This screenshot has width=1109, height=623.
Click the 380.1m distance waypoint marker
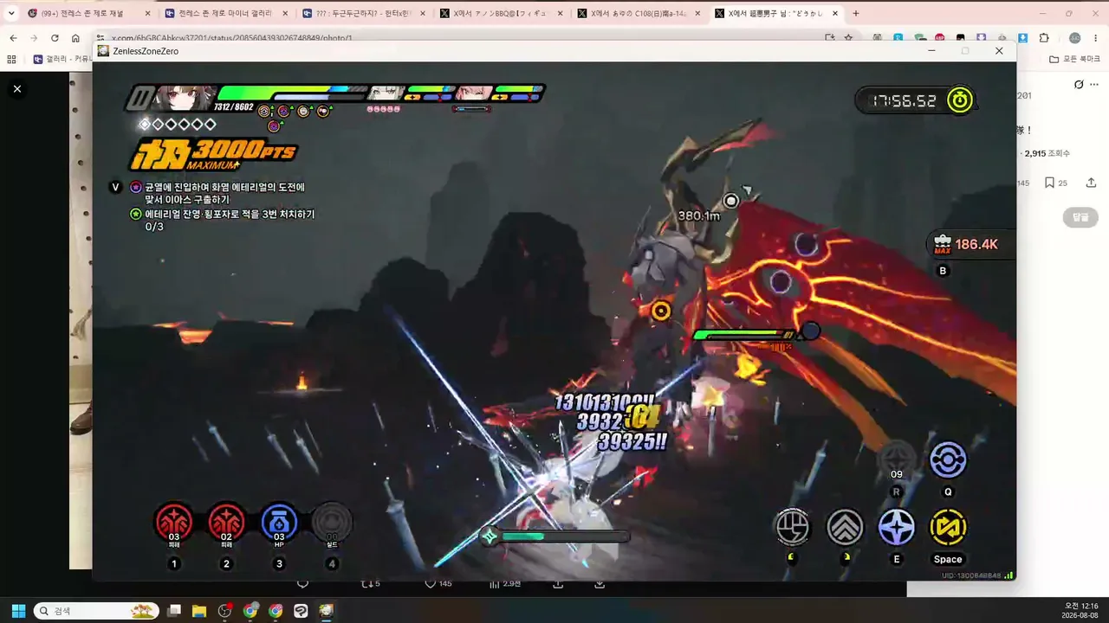pos(698,215)
